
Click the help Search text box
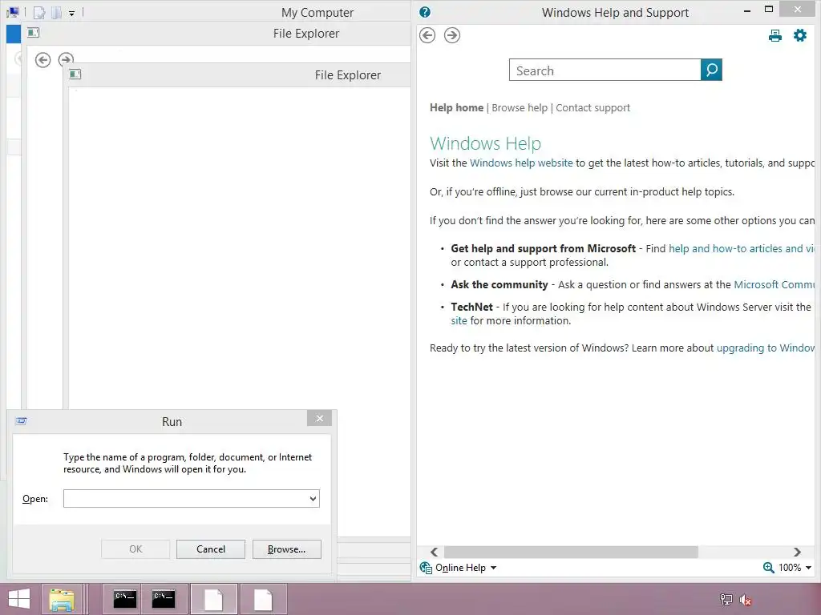(x=605, y=70)
